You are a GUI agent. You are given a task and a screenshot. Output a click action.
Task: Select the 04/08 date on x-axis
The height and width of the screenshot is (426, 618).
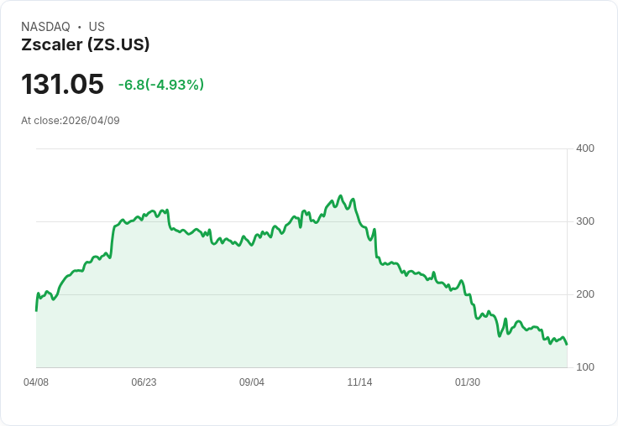point(36,382)
